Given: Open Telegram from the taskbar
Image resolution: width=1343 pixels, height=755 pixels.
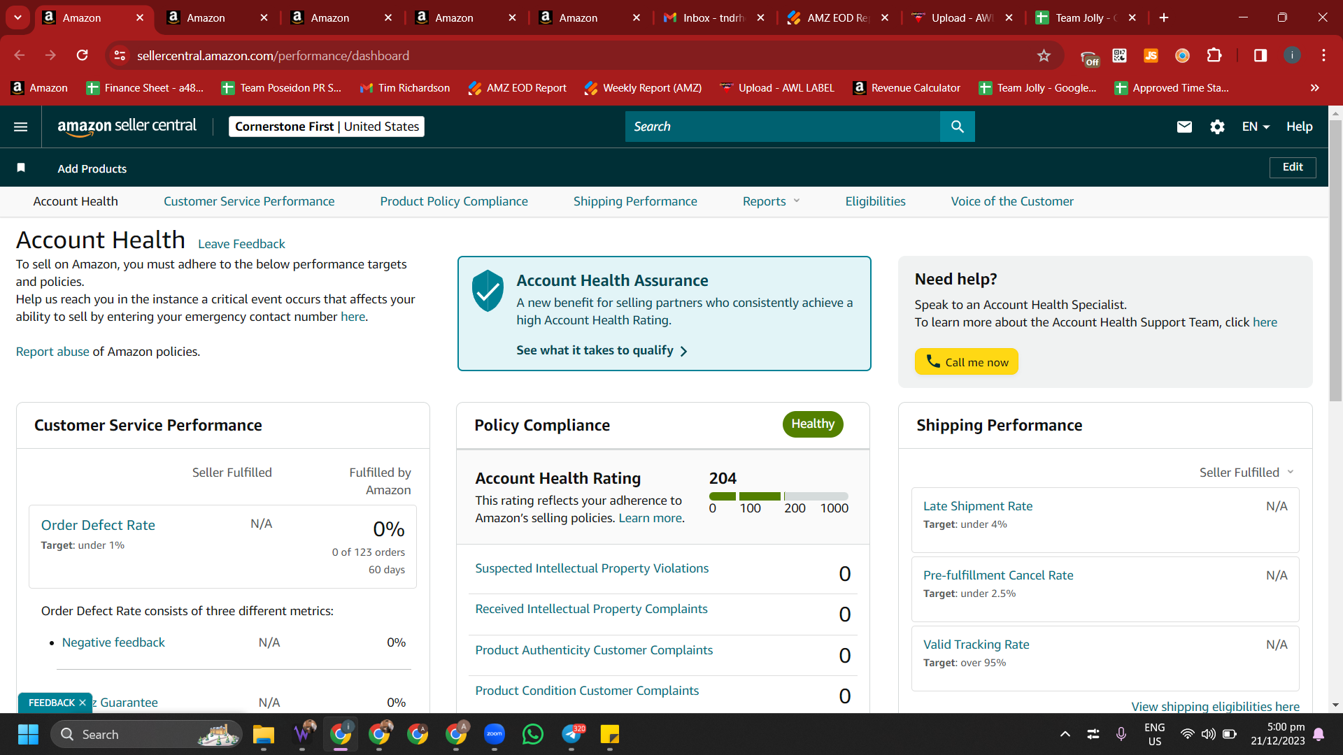Looking at the screenshot, I should (571, 734).
